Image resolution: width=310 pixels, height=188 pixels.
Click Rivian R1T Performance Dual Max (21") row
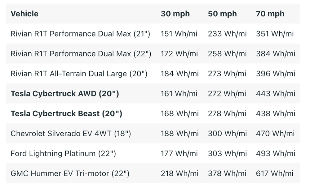click(x=153, y=34)
